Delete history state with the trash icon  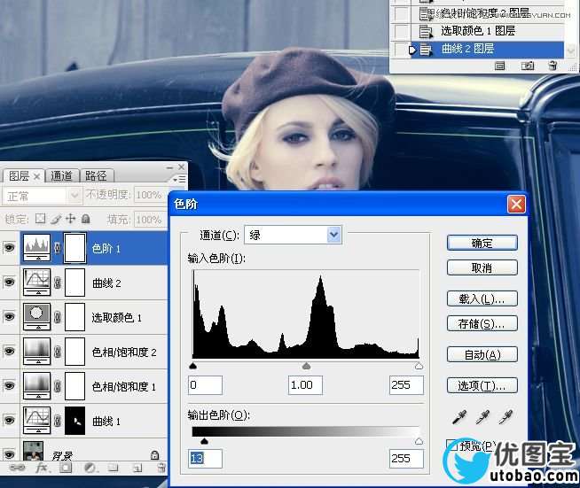point(553,66)
